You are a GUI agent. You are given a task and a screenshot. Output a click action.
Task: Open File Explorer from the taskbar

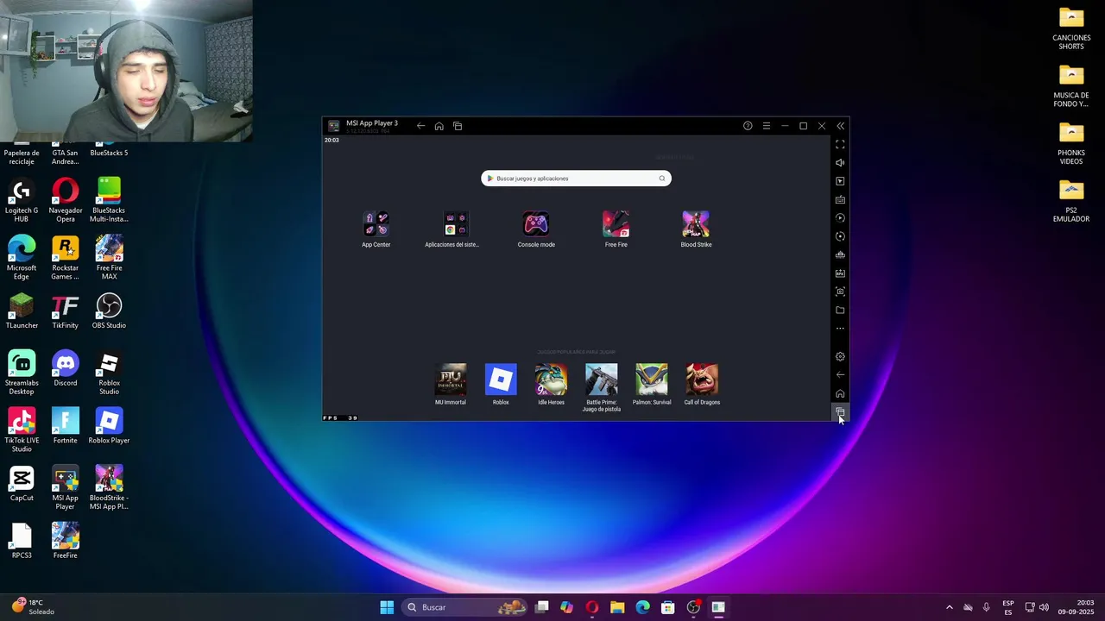click(617, 607)
